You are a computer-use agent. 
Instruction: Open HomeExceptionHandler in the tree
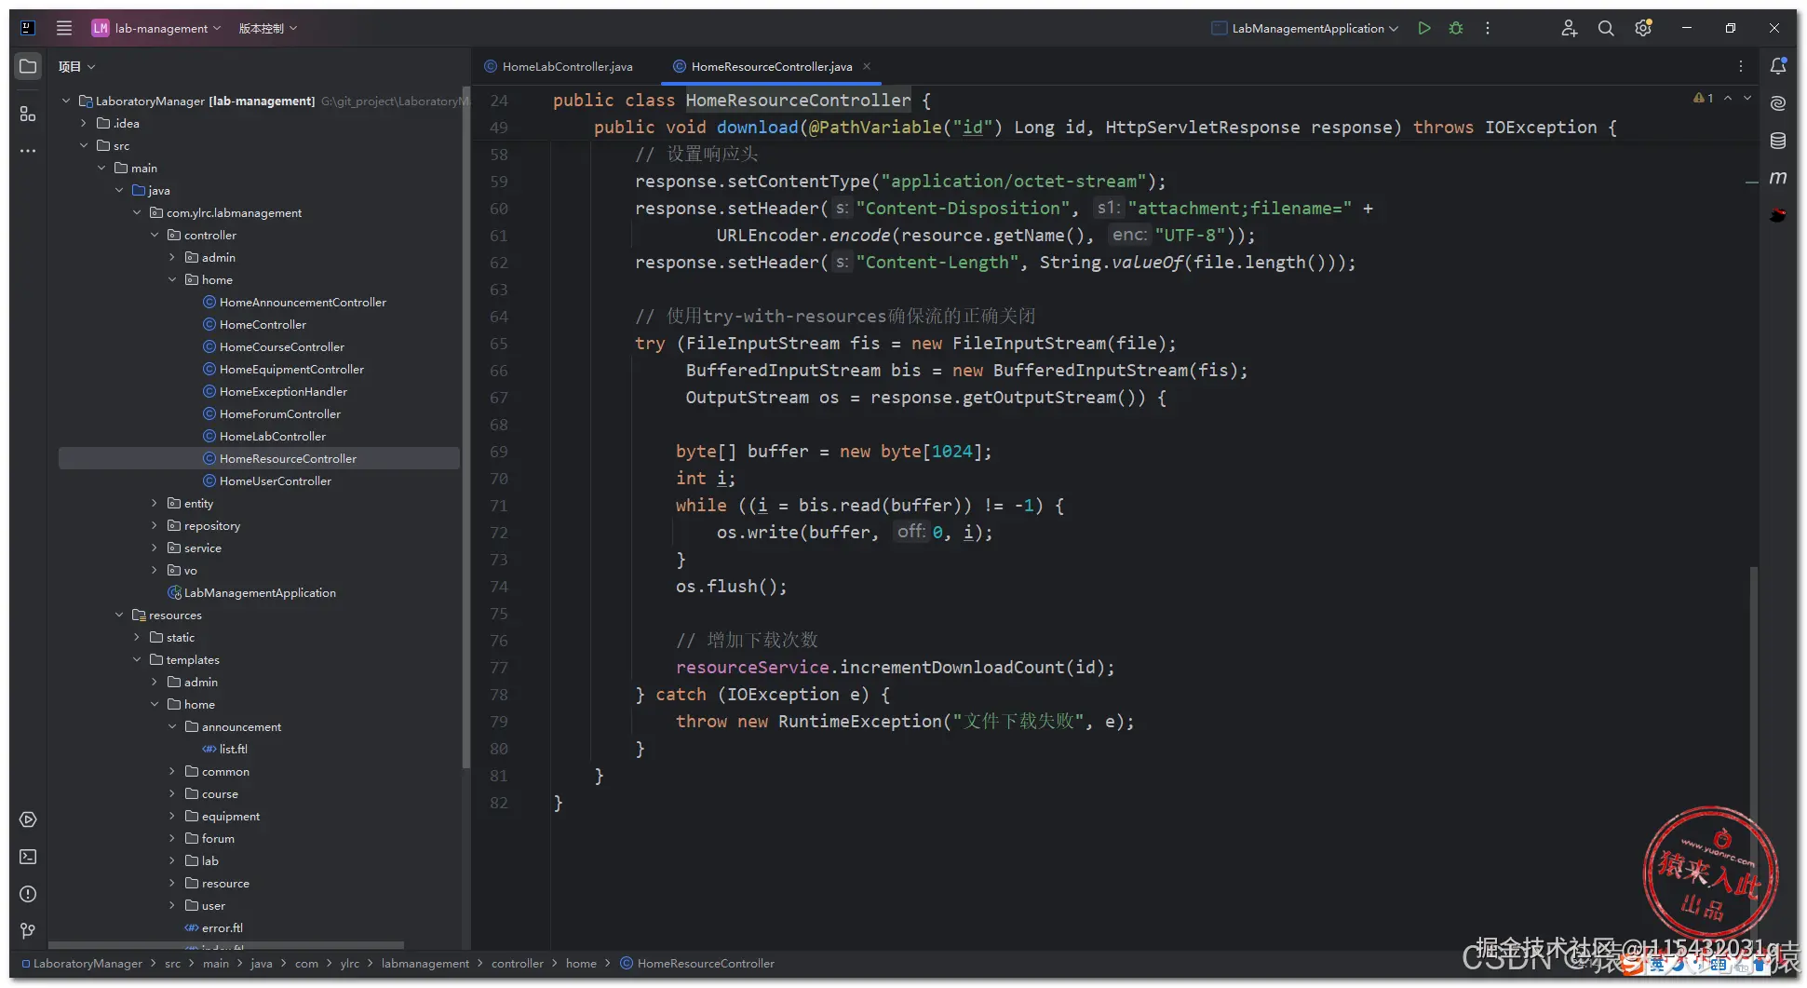coord(283,391)
